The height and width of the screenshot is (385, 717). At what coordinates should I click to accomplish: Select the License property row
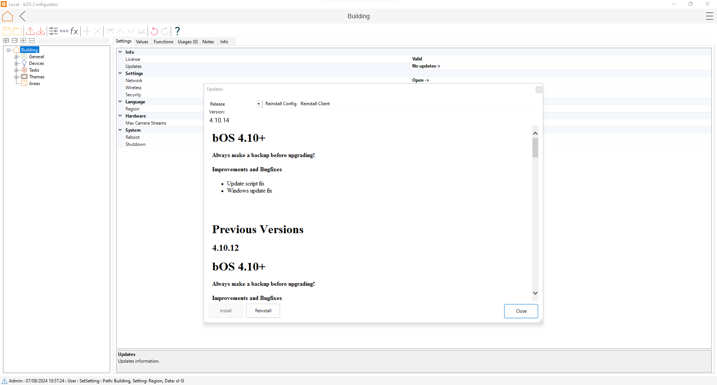pyautogui.click(x=414, y=59)
